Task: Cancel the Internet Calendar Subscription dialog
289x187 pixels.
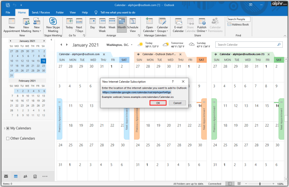Action: (x=177, y=103)
